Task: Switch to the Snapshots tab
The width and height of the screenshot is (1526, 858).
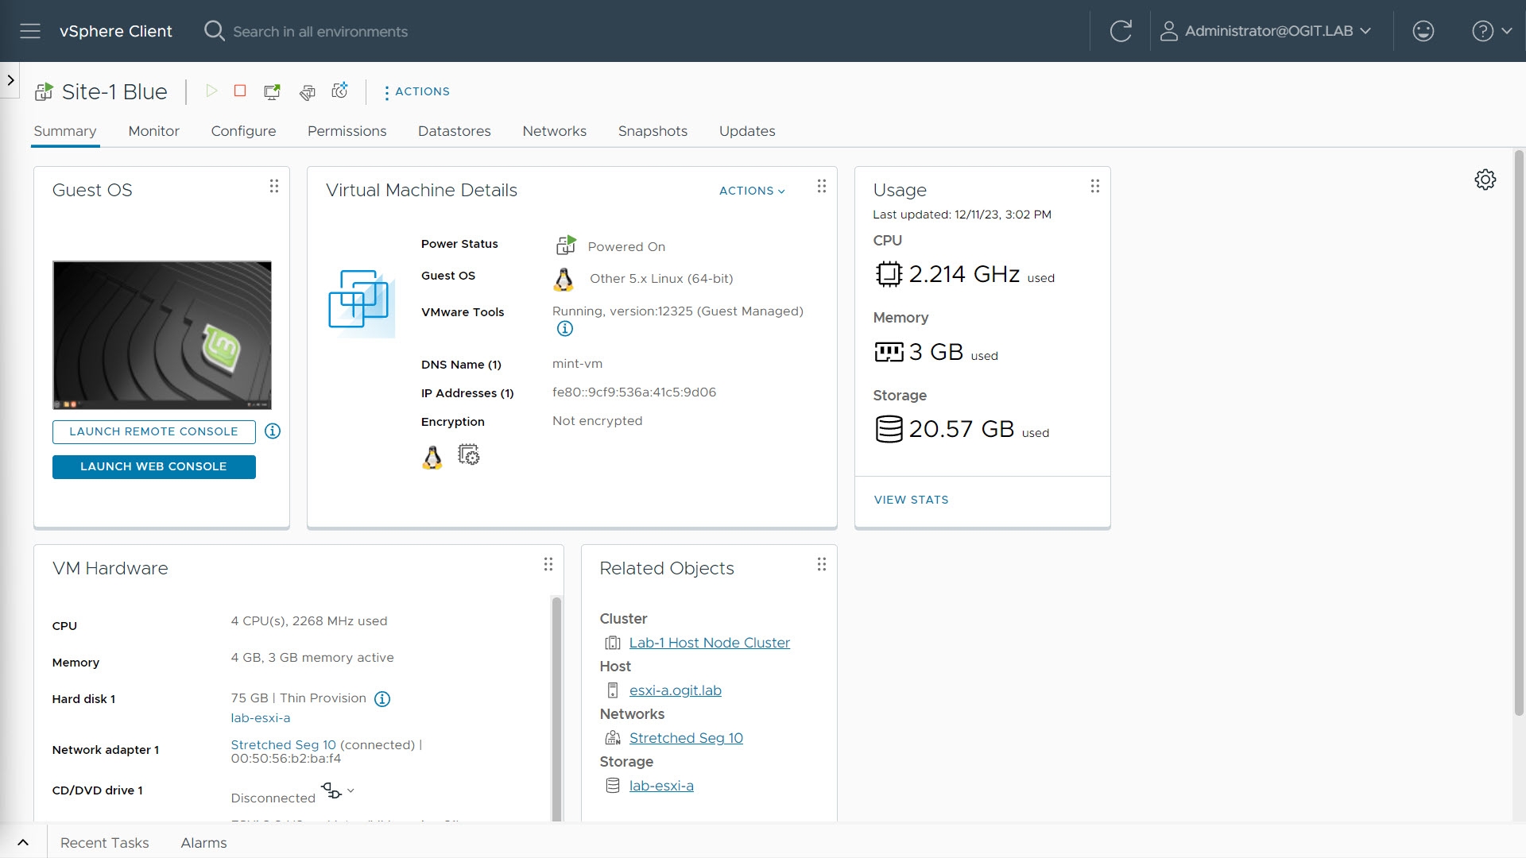Action: click(653, 131)
